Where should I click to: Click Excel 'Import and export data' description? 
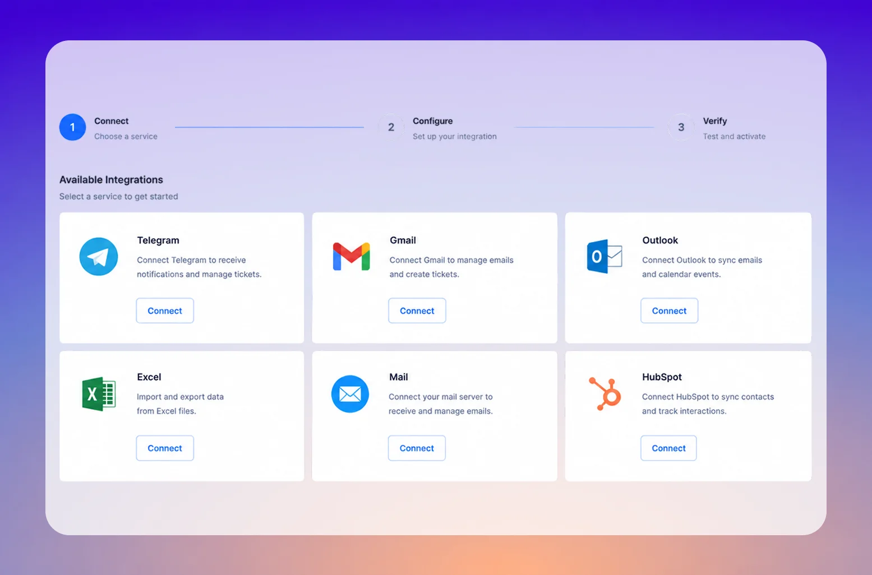pyautogui.click(x=180, y=404)
